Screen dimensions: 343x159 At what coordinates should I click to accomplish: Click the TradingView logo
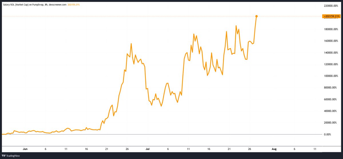(11, 156)
